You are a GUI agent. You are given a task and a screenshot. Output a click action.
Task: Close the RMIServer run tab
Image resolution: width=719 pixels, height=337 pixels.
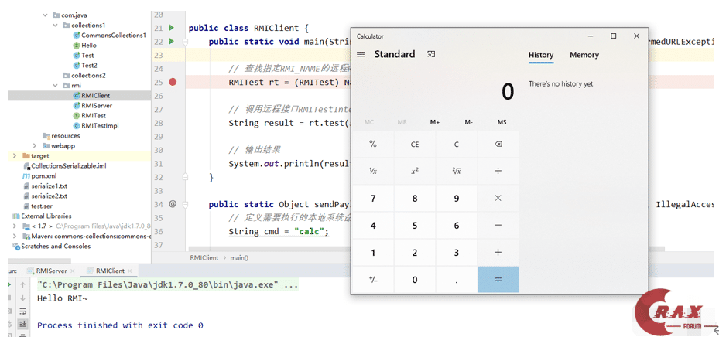[73, 271]
